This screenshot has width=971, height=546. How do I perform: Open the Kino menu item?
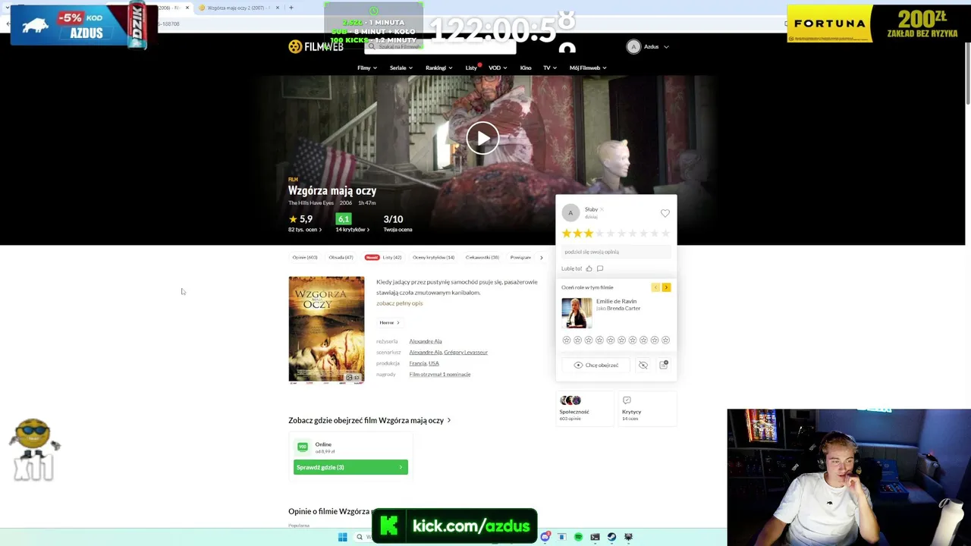[x=526, y=68]
